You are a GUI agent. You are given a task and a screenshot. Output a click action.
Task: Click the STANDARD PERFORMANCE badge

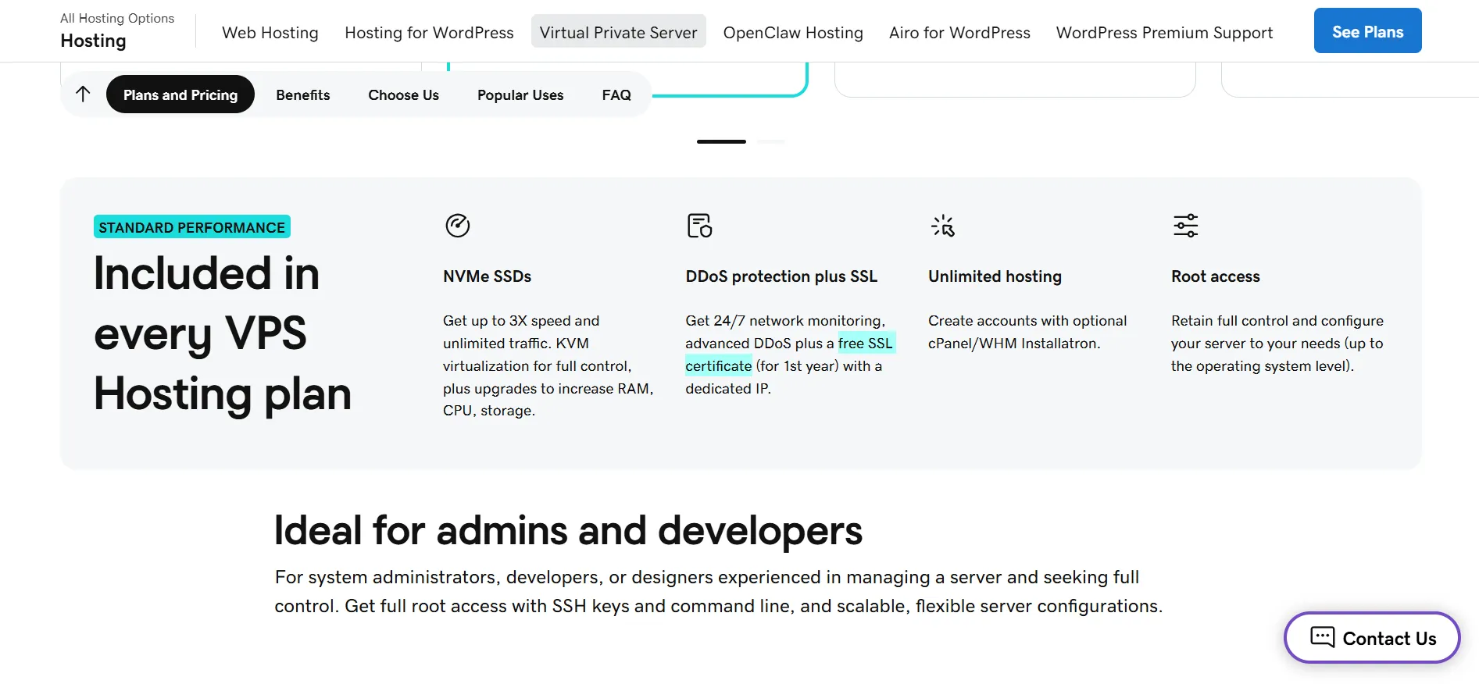tap(192, 226)
